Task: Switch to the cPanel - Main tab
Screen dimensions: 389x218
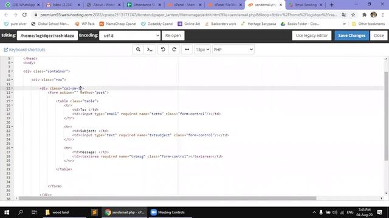Action: click(x=184, y=5)
